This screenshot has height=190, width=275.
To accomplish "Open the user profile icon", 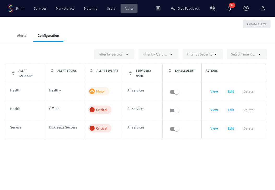I will (263, 8).
